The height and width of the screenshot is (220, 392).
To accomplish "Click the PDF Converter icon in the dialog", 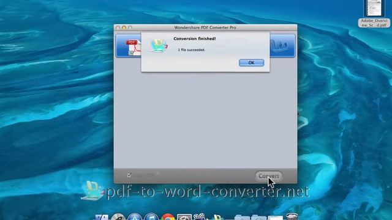I will (158, 45).
